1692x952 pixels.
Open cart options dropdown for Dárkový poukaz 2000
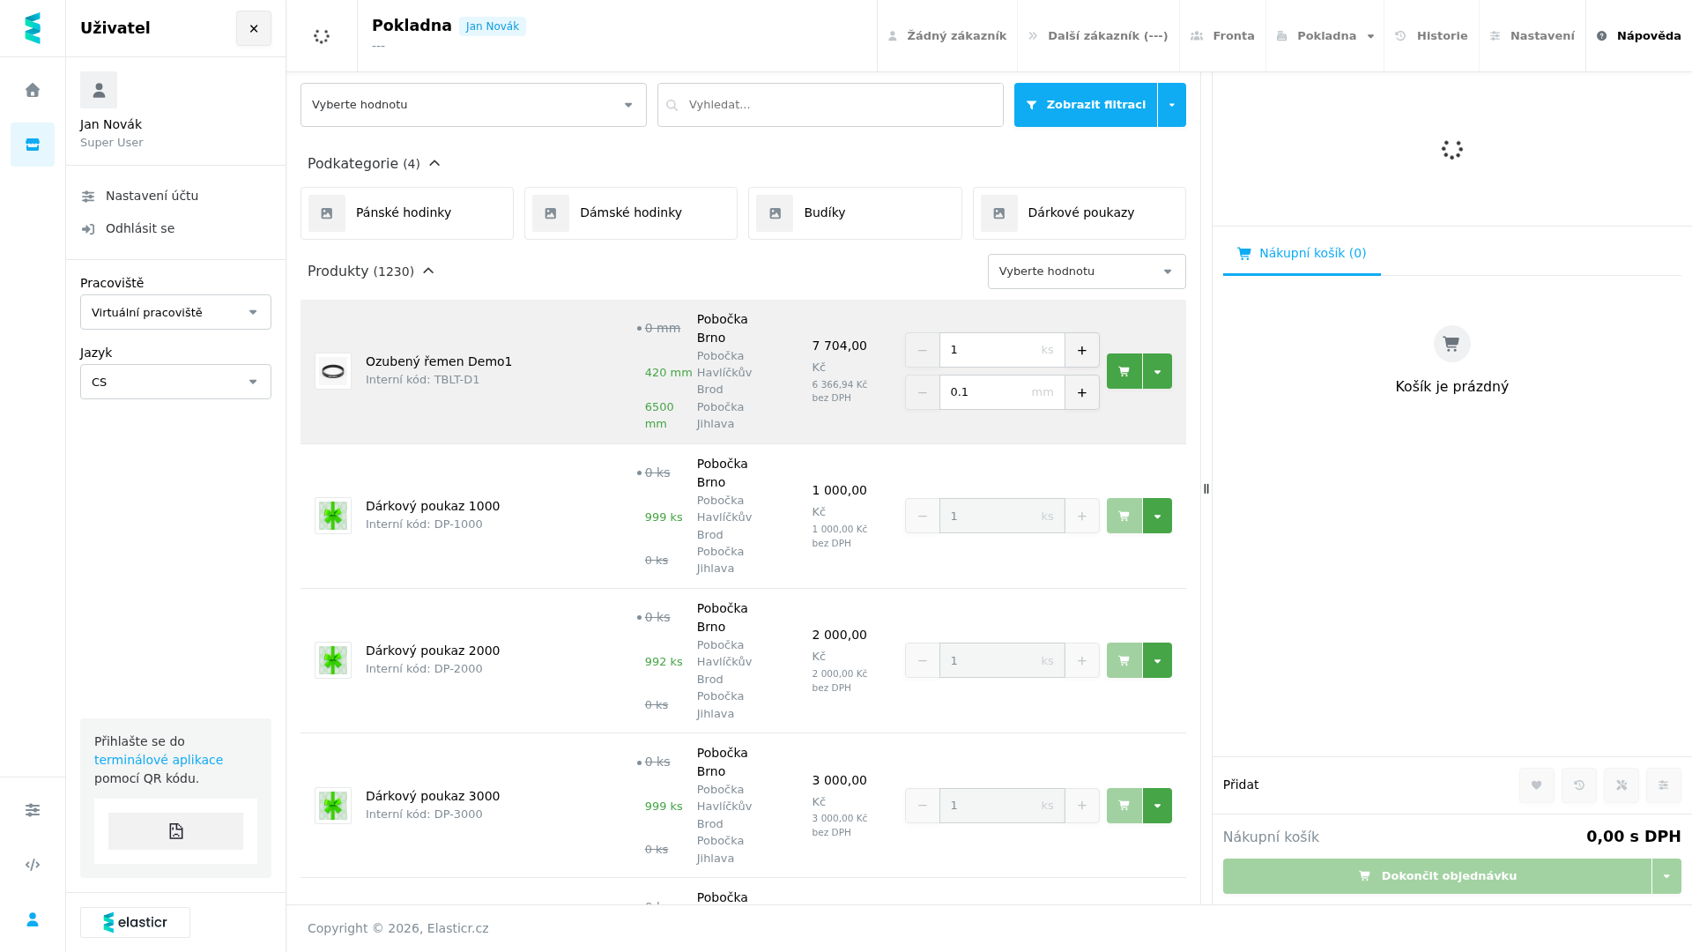coord(1158,660)
